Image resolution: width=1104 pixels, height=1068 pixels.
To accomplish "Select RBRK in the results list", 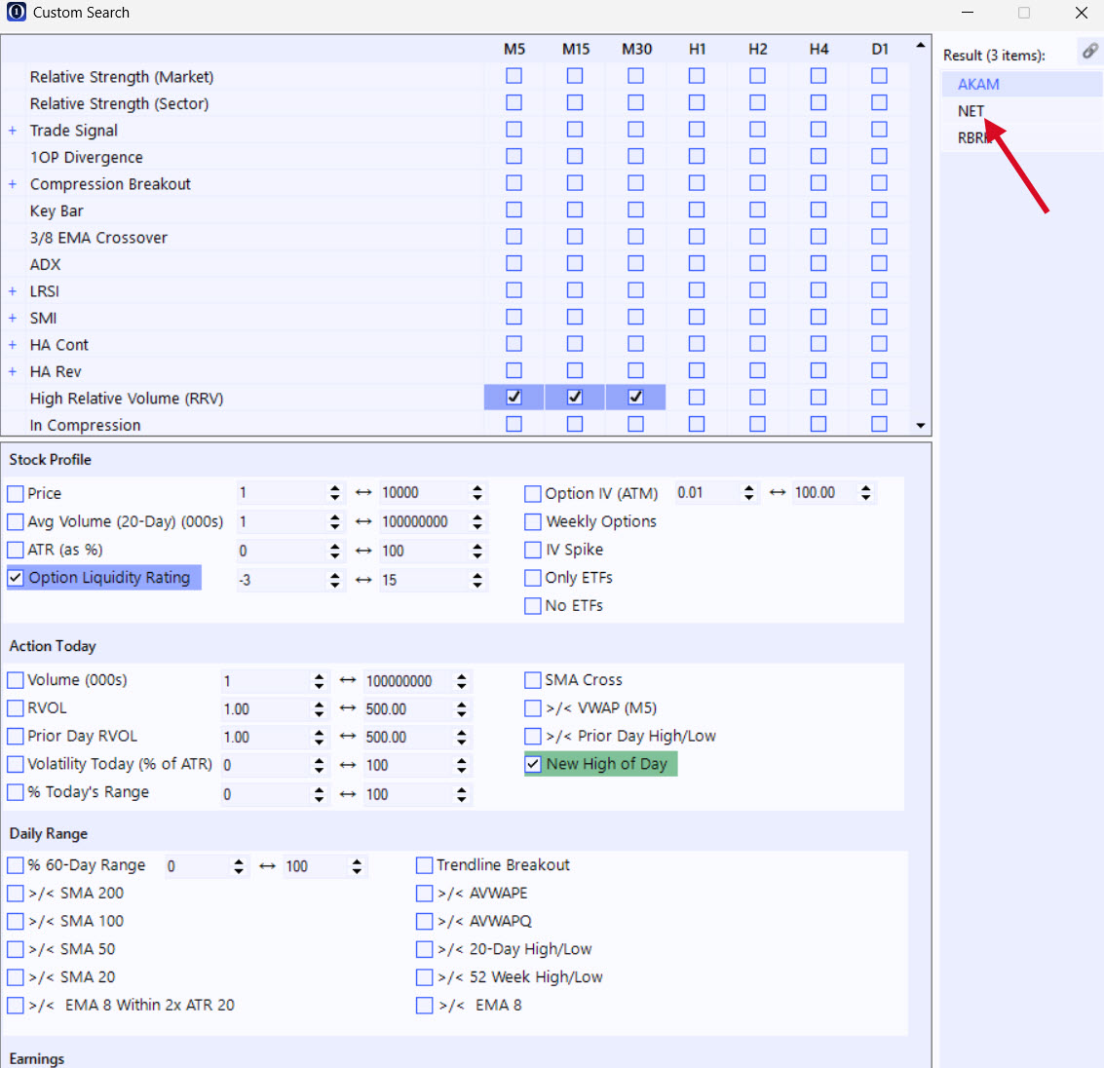I will tap(1021, 138).
